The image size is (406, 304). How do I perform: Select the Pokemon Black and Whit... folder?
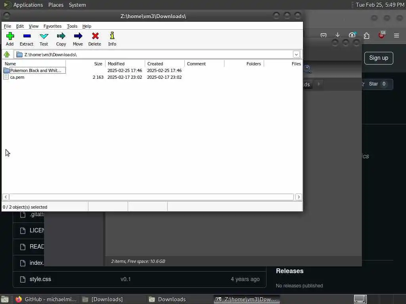(35, 70)
